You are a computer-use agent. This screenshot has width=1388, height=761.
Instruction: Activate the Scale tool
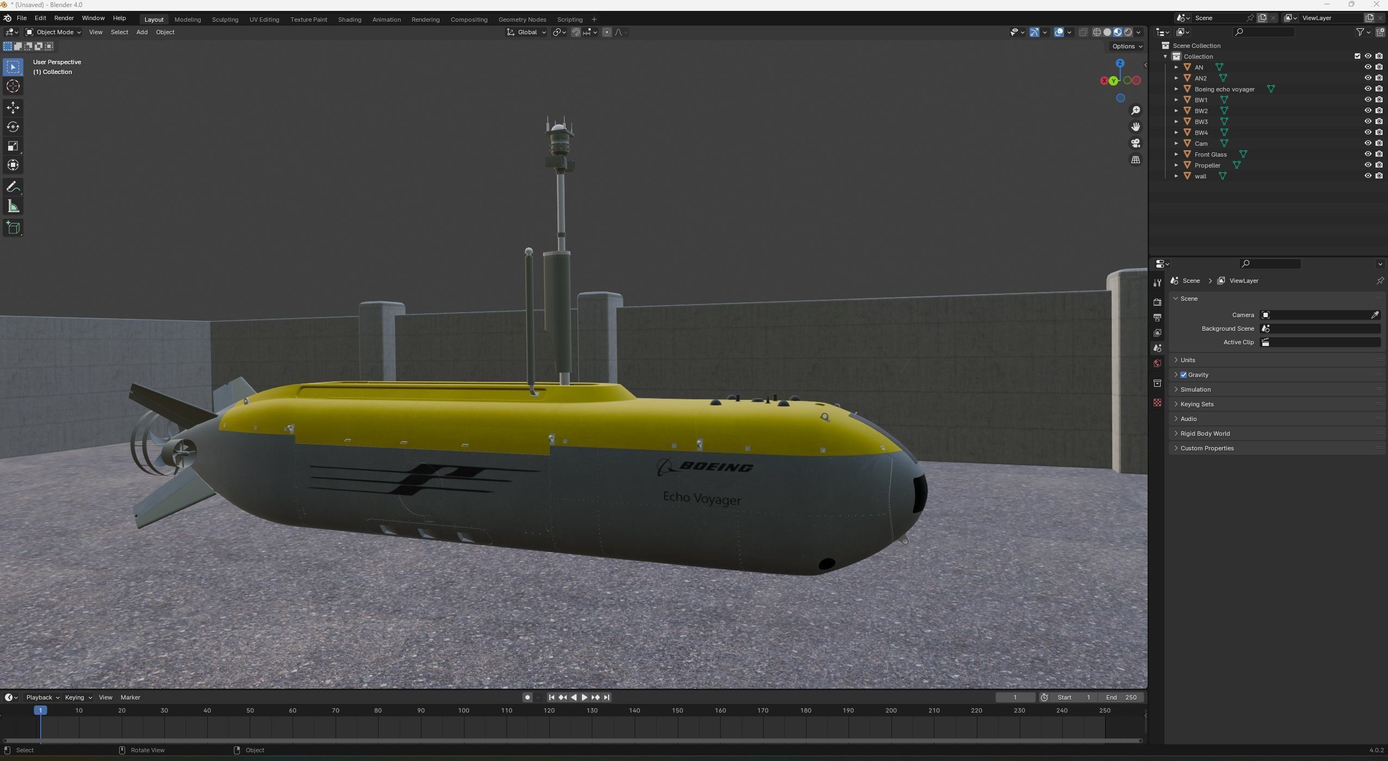click(x=13, y=146)
